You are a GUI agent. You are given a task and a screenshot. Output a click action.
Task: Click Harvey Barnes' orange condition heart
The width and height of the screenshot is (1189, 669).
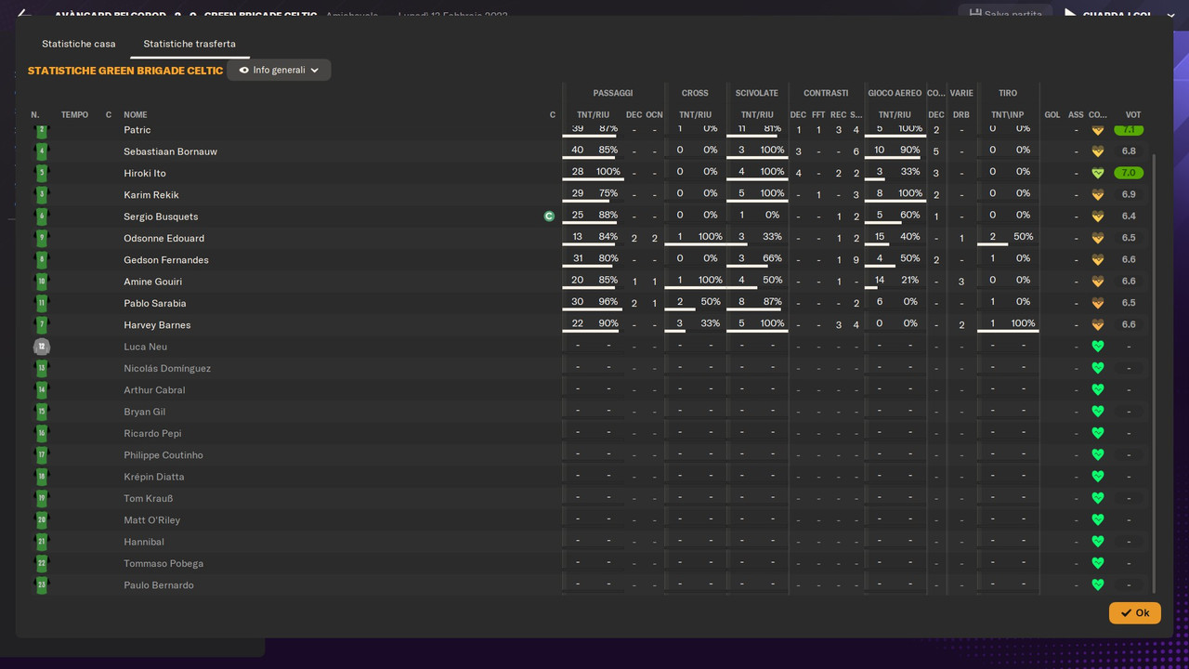point(1097,325)
